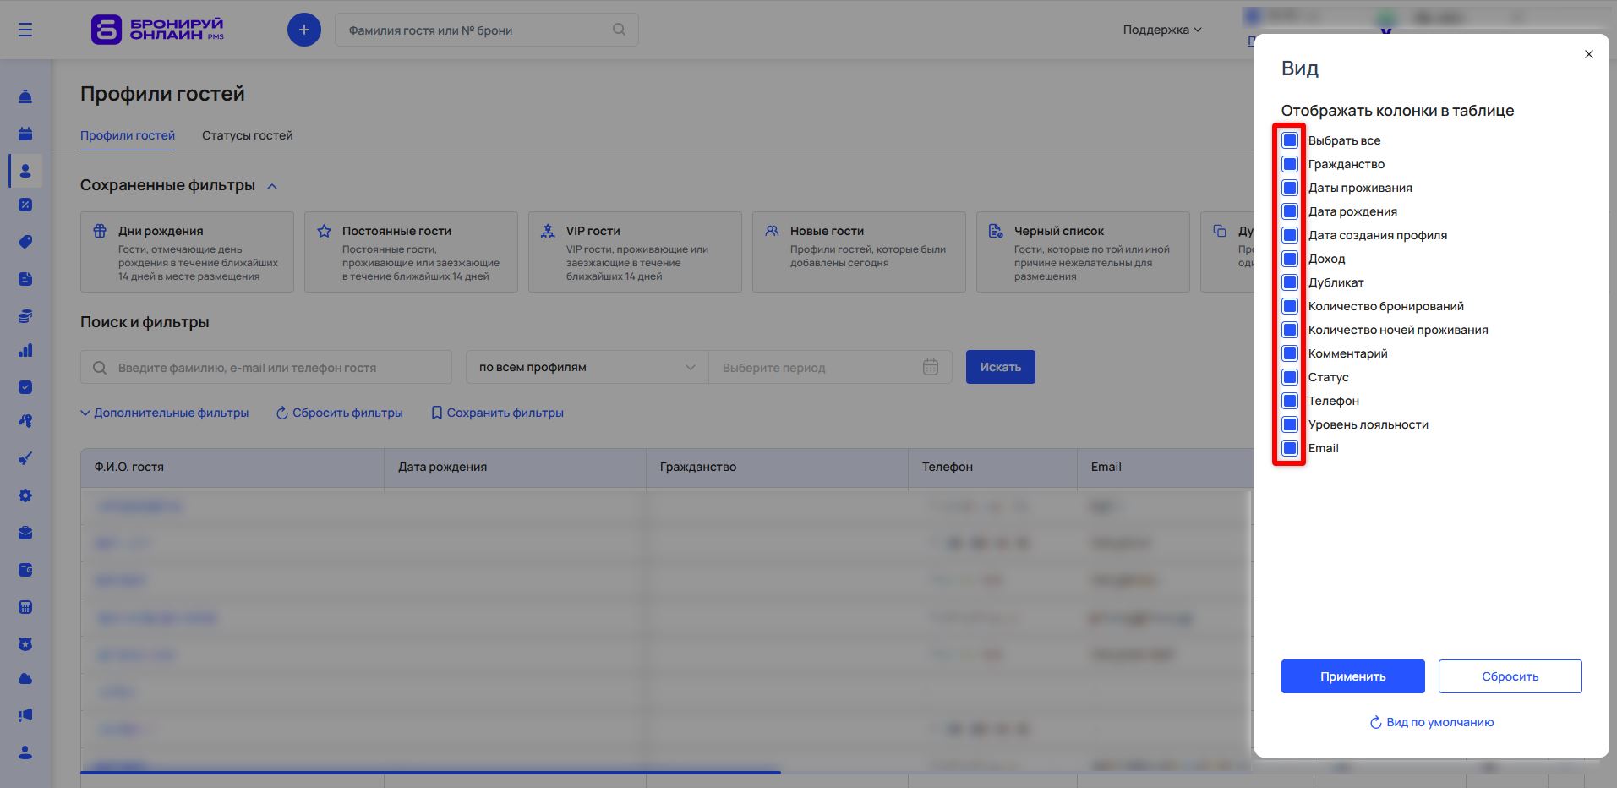1617x788 pixels.
Task: Click the guest profile person icon in sidebar
Action: [x=25, y=171]
